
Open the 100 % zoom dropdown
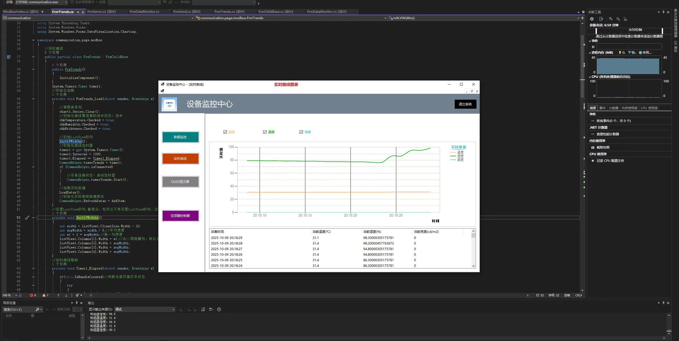coord(16,295)
